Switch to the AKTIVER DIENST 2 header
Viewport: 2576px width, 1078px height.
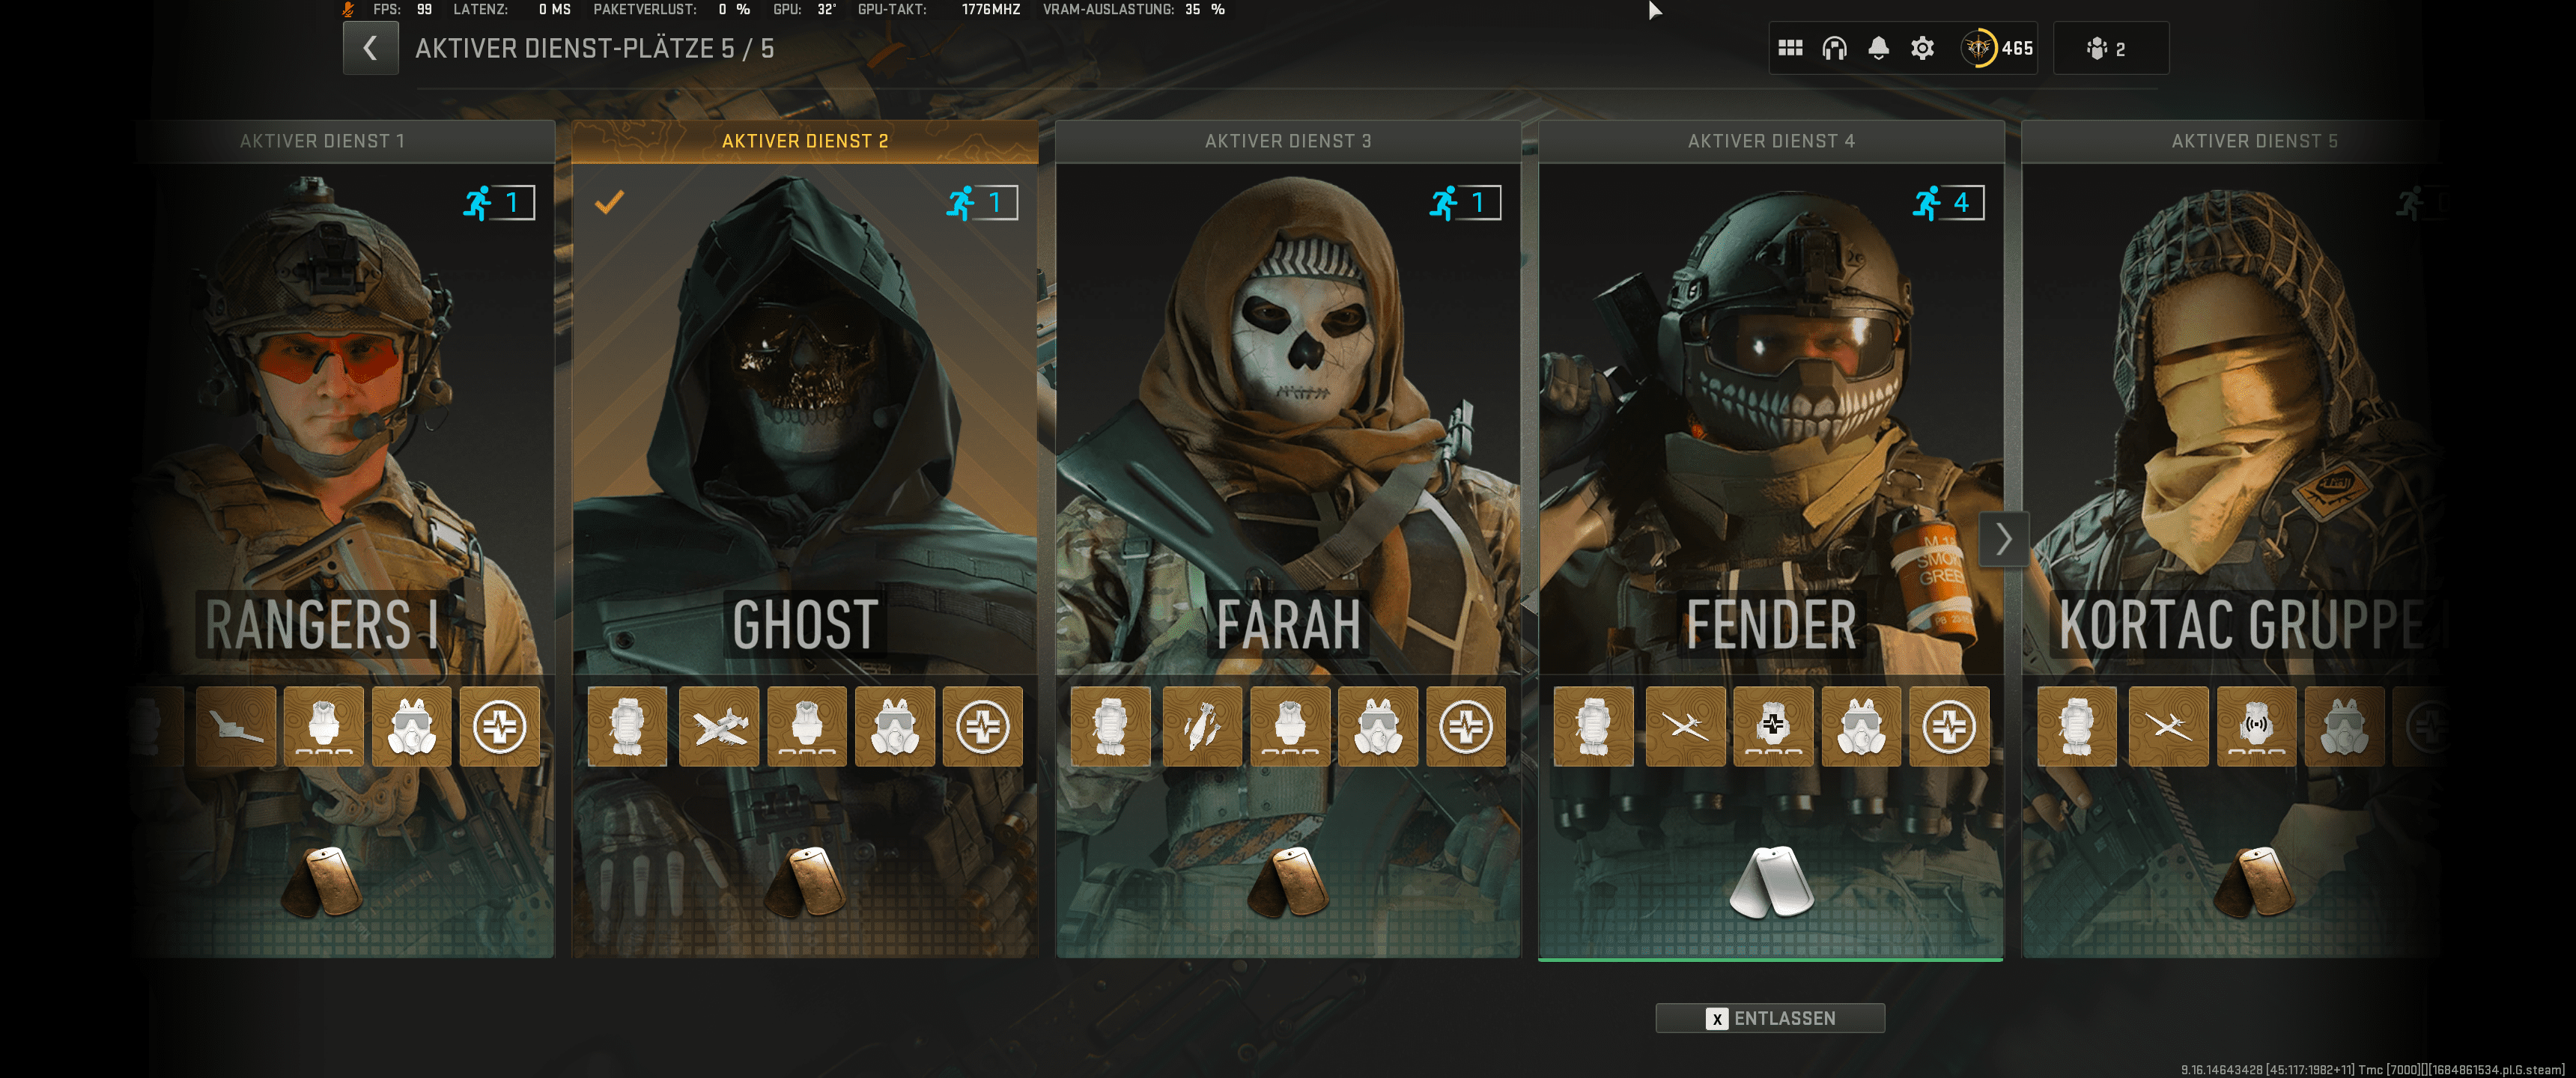pyautogui.click(x=805, y=141)
